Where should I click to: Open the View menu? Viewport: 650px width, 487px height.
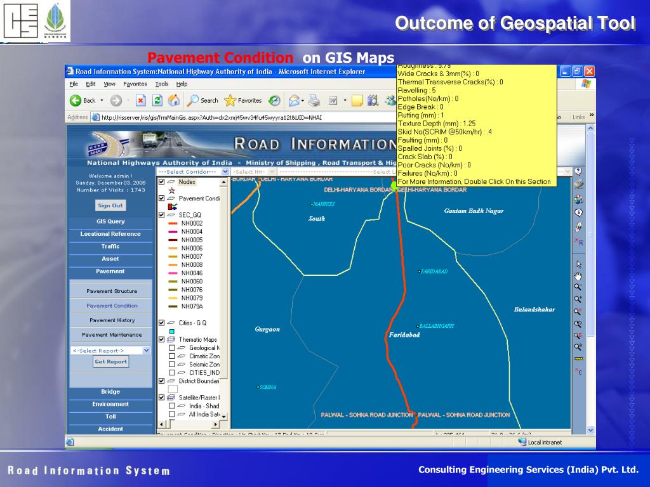pos(109,84)
